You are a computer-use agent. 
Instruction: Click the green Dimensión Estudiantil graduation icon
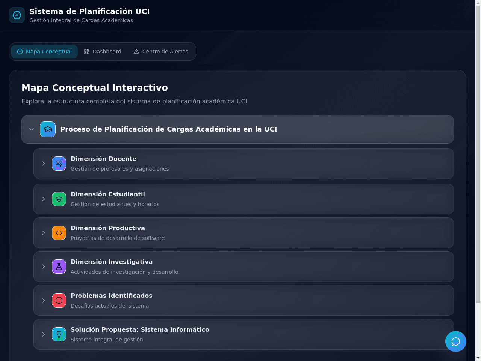(59, 199)
